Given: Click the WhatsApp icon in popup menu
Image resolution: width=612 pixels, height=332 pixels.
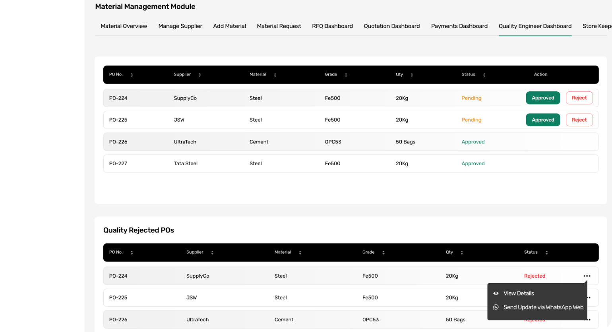Looking at the screenshot, I should (496, 307).
